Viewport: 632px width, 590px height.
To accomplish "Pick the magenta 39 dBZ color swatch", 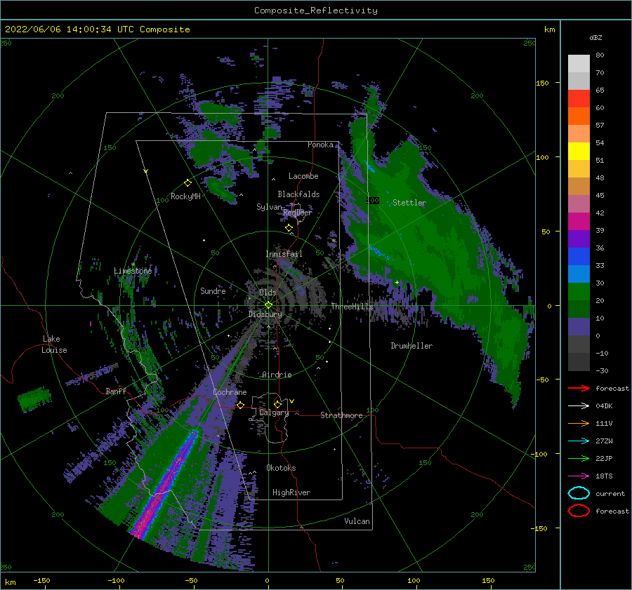I will pyautogui.click(x=579, y=221).
